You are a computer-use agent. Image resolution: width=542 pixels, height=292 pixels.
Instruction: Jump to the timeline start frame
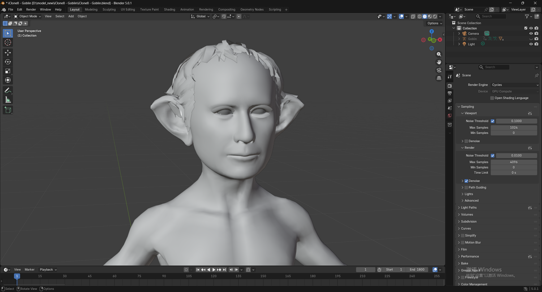198,270
